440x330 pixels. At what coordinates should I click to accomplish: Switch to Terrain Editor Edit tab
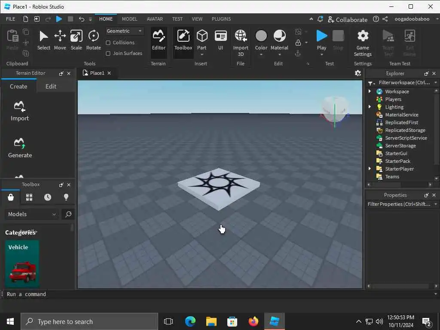pos(51,86)
